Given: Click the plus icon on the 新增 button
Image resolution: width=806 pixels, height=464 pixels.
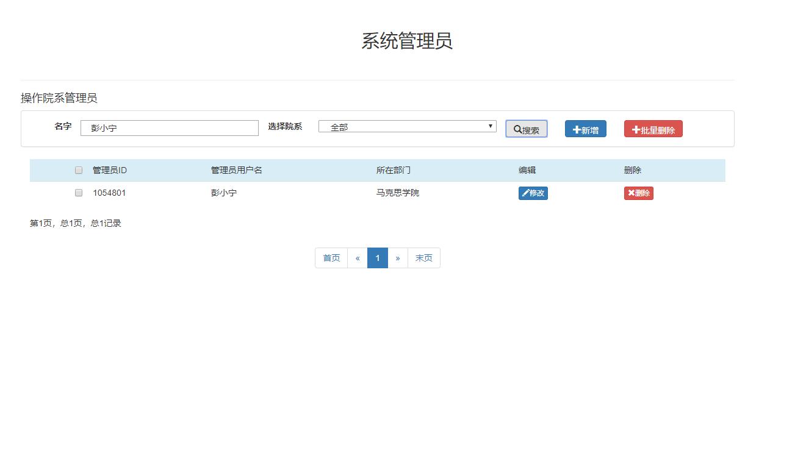Looking at the screenshot, I should (576, 129).
